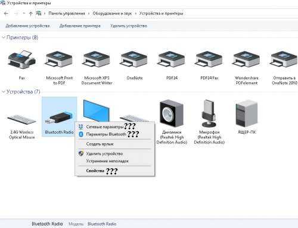Screen dimensions: 298x228
Task: Open the recent locations dropdown arrow
Action: pos(24,13)
